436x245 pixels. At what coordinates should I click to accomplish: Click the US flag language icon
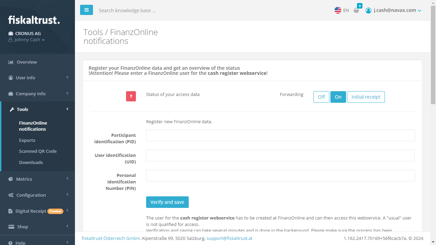click(338, 10)
